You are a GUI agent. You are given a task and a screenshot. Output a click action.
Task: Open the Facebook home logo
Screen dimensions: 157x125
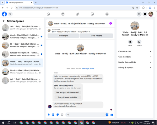4,14
